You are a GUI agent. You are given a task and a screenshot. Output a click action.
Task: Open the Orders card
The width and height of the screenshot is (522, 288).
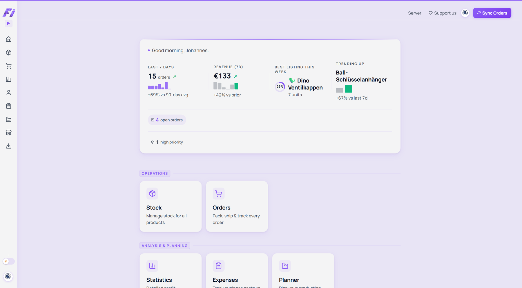coord(237,206)
